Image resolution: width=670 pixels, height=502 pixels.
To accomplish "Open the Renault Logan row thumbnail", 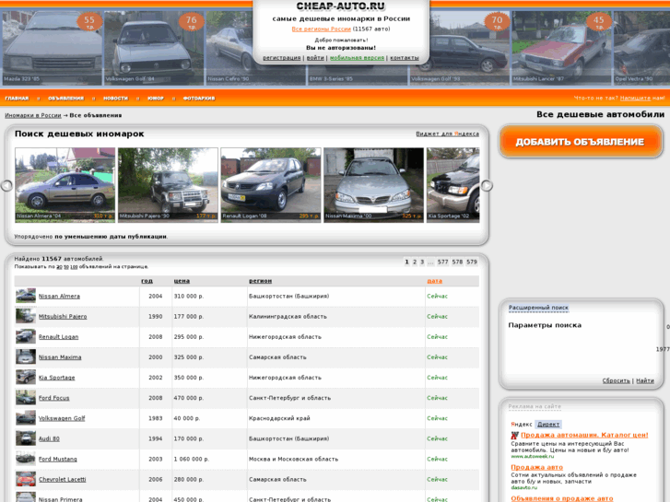I will click(x=26, y=336).
